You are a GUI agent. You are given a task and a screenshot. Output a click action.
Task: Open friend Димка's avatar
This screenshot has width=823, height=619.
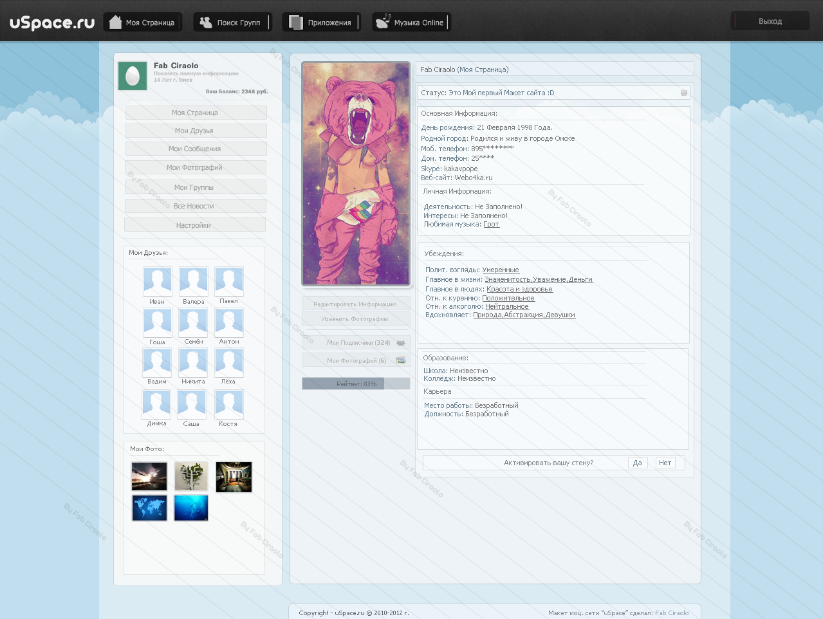(156, 404)
